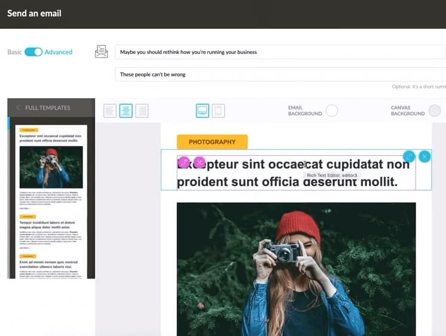Click the photographer image in template preview

pos(51,167)
